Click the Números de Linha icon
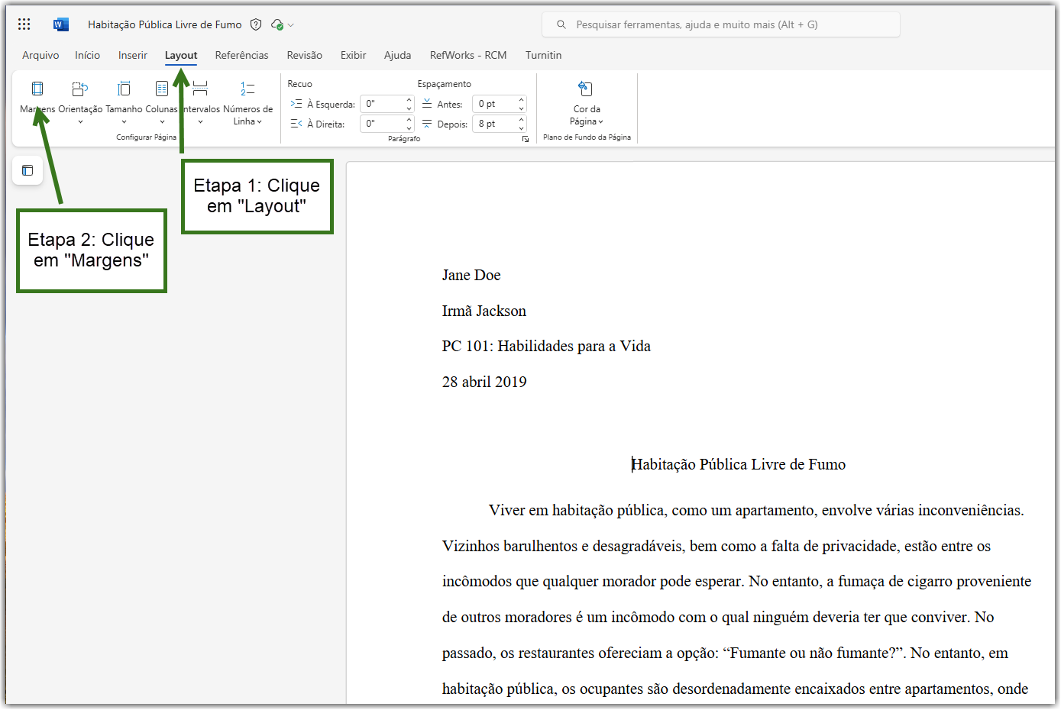This screenshot has height=710, width=1061. (x=247, y=89)
